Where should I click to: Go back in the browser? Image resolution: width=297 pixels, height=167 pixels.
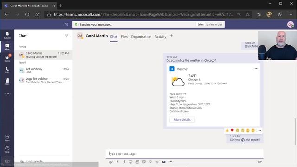pyautogui.click(x=7, y=14)
